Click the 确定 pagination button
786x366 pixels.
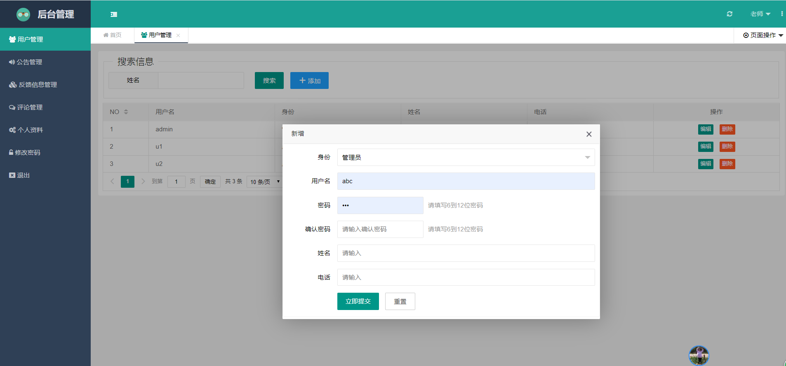click(210, 182)
